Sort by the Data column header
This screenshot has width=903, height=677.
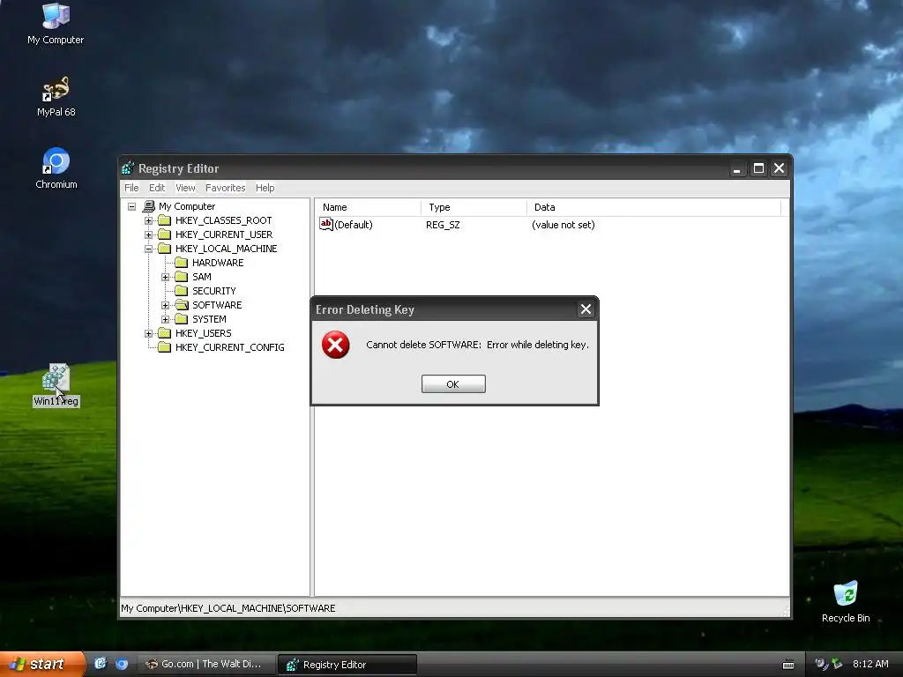(x=653, y=207)
